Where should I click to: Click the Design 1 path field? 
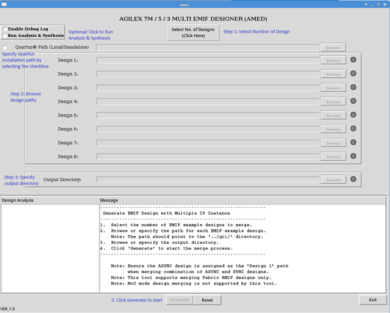207,60
